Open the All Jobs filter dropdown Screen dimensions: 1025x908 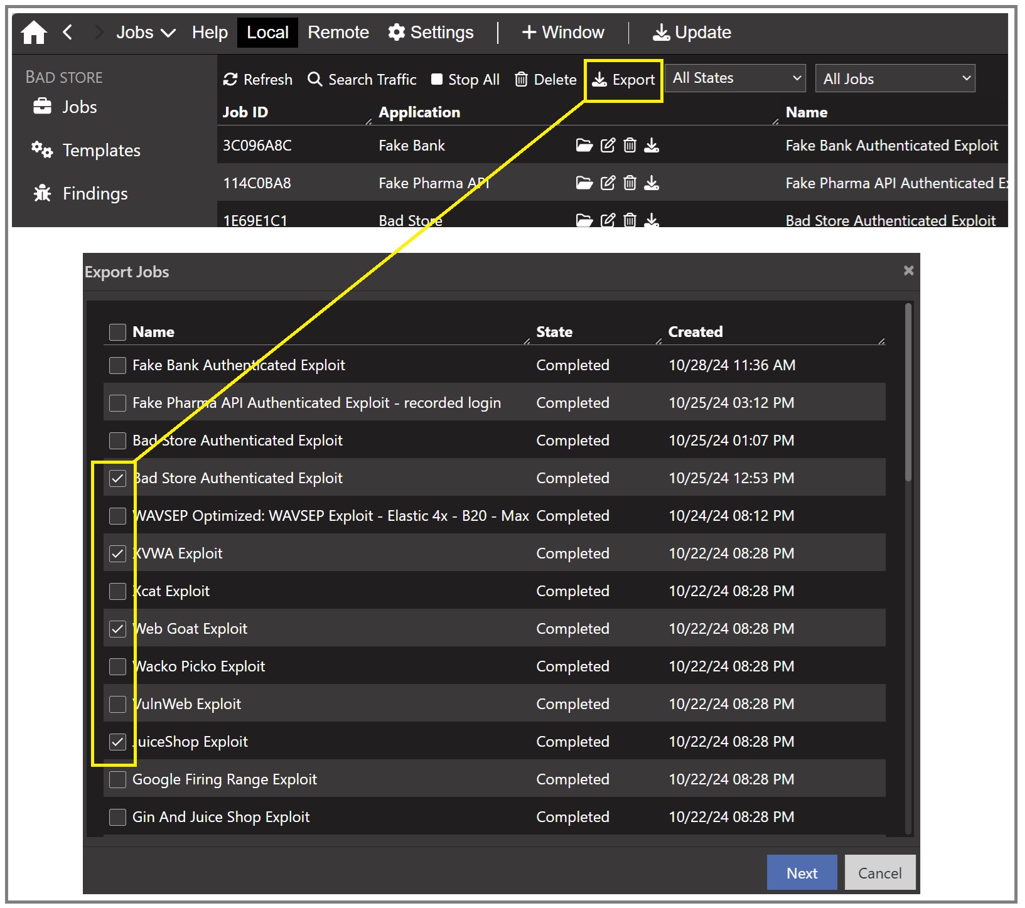894,78
